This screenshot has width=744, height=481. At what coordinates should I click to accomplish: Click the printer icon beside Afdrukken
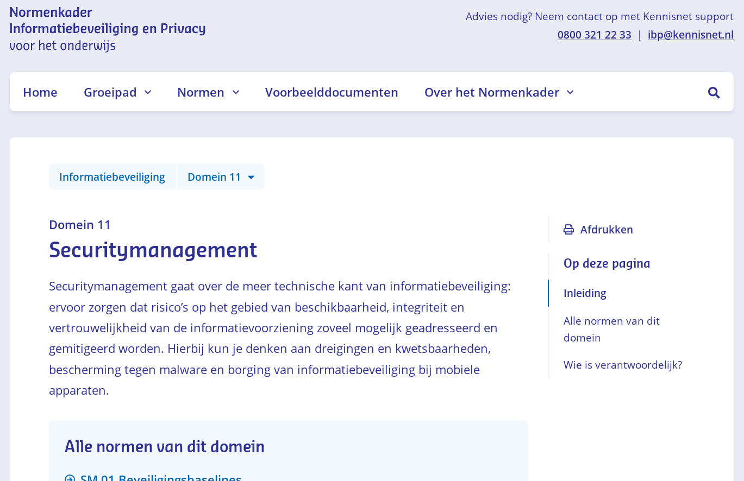(x=568, y=230)
